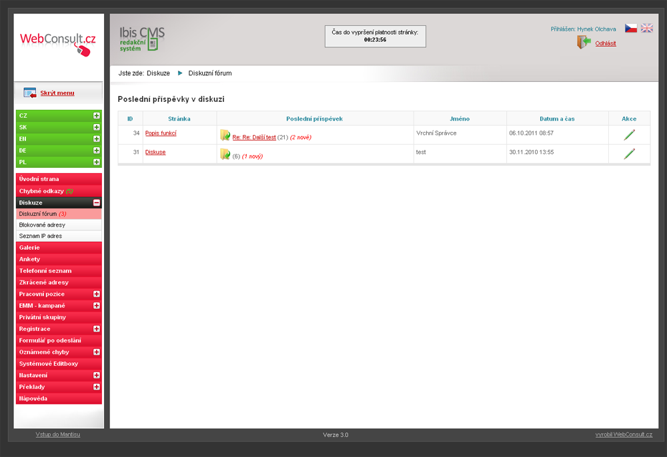Click the Skrýt menu link
Image resolution: width=667 pixels, height=457 pixels.
tap(57, 93)
